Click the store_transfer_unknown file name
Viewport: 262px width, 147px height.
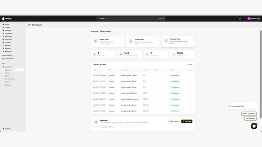tap(130, 99)
